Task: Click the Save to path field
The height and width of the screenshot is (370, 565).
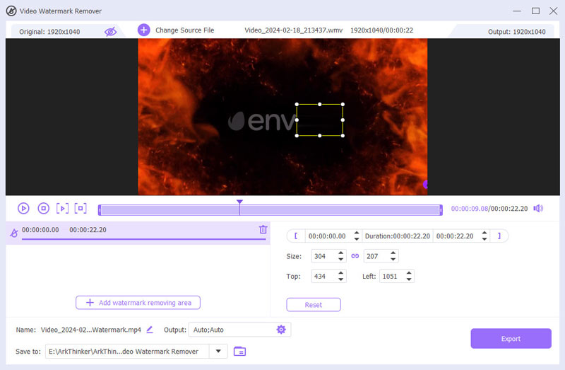Action: 127,351
